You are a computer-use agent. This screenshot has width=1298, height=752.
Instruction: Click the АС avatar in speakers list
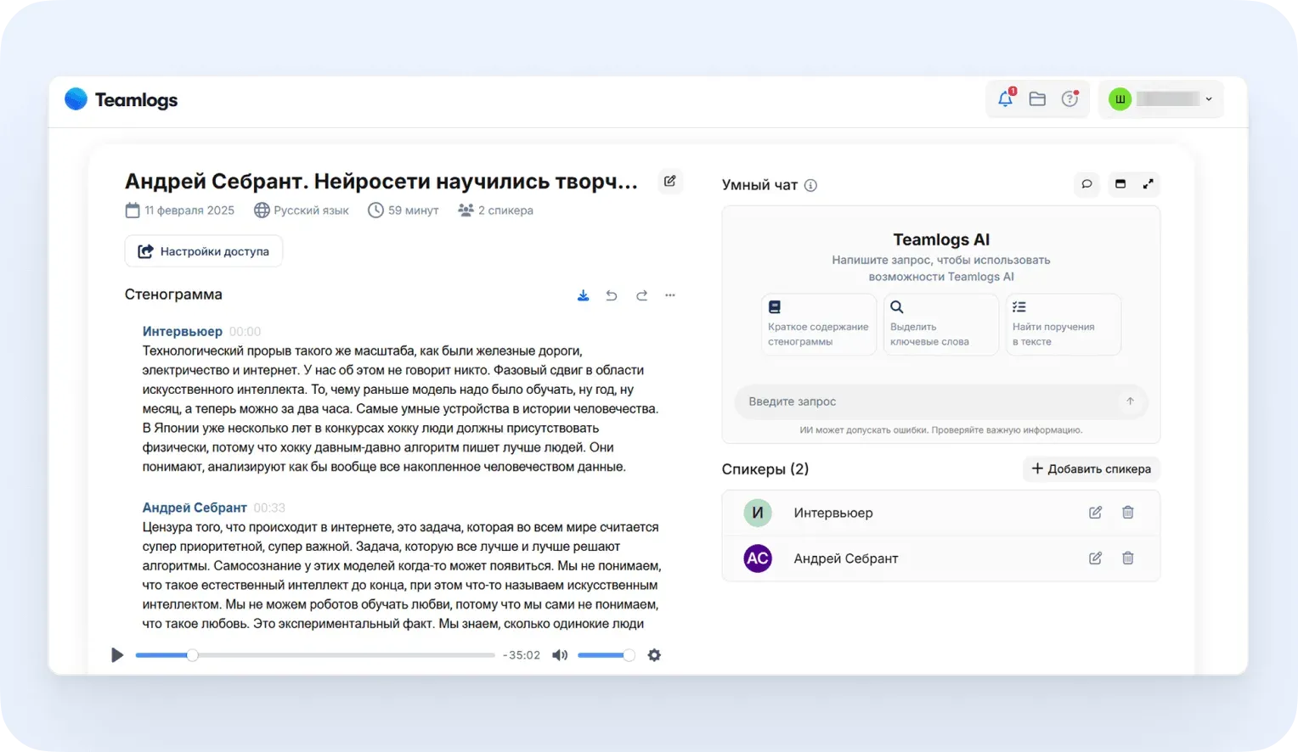758,558
